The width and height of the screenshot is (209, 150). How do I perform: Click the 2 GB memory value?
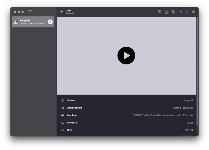pyautogui.click(x=190, y=123)
